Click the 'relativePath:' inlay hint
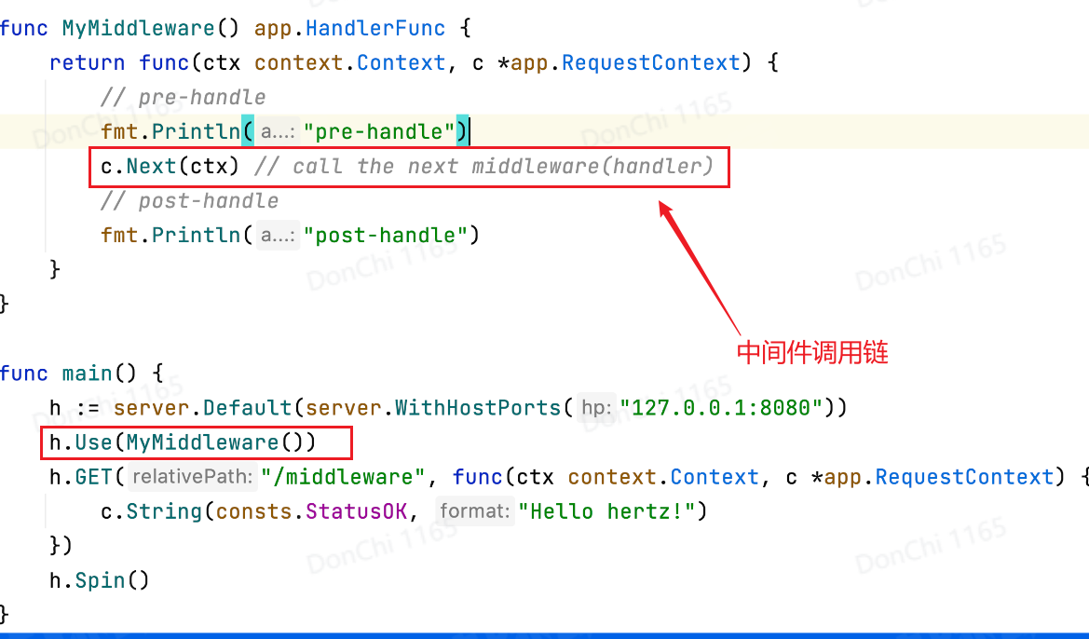1089x639 pixels. click(193, 477)
